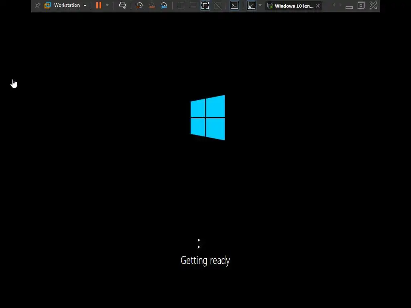Close the VMware Workstation window
The width and height of the screenshot is (411, 308).
tap(373, 5)
